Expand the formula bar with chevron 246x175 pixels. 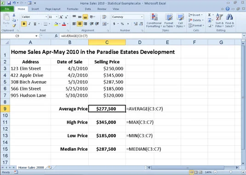(x=244, y=36)
